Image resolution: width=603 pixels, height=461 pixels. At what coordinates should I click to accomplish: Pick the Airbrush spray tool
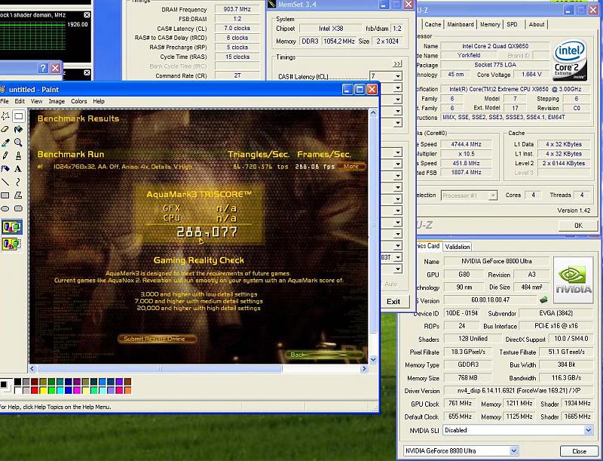5,169
